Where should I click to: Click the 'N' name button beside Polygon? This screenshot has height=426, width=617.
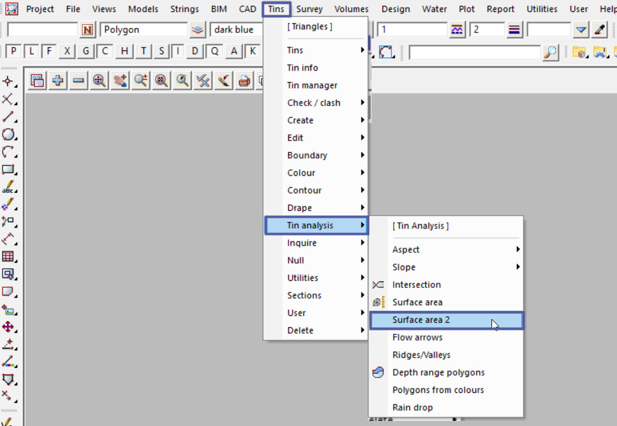point(87,29)
